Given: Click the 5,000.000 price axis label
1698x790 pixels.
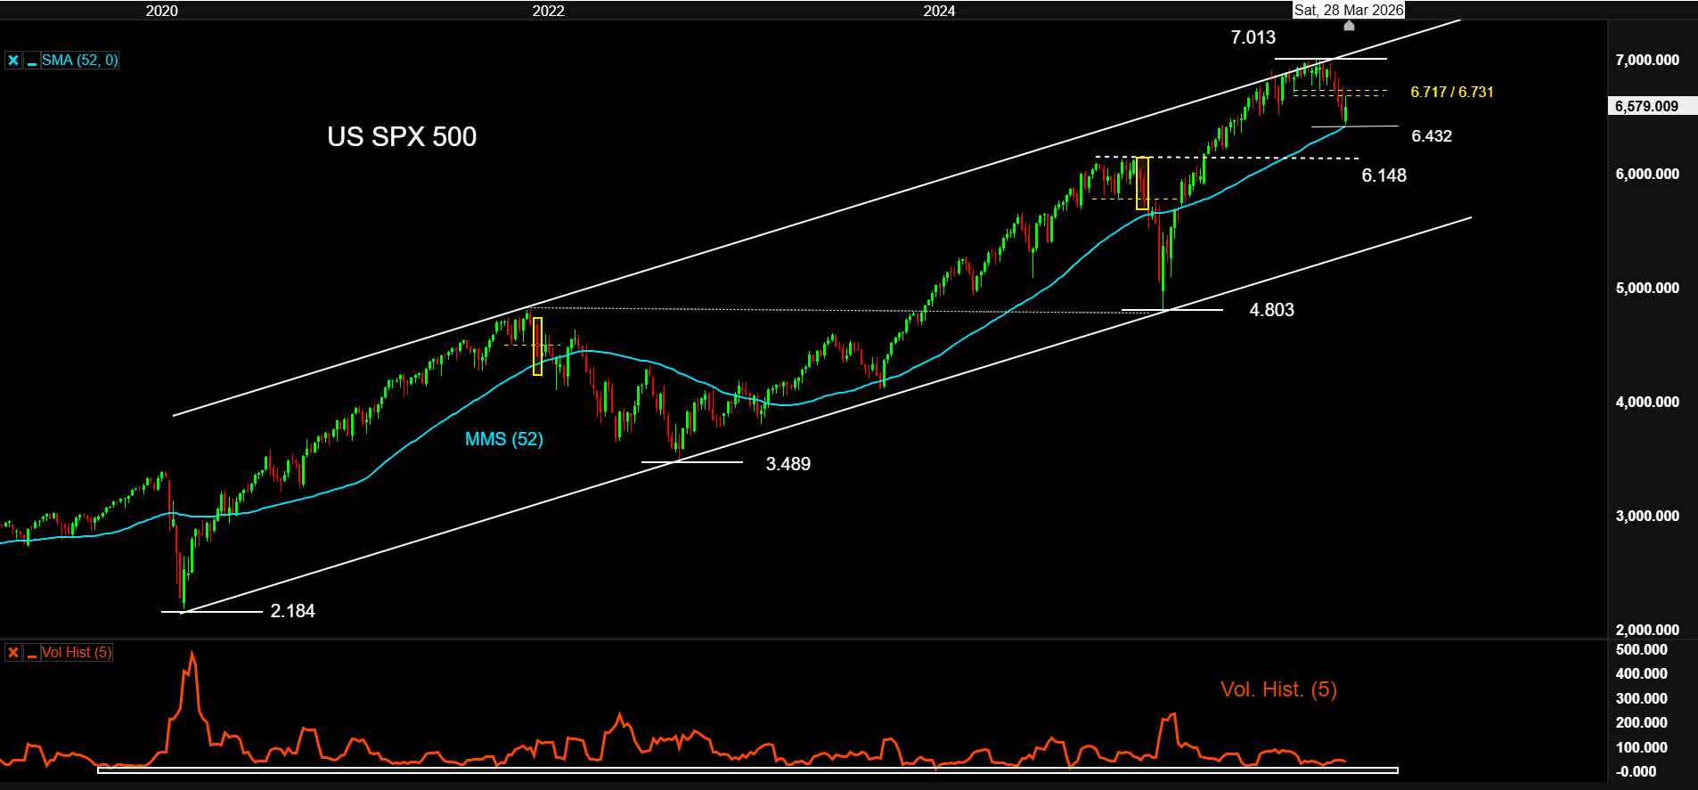Looking at the screenshot, I should [x=1647, y=288].
